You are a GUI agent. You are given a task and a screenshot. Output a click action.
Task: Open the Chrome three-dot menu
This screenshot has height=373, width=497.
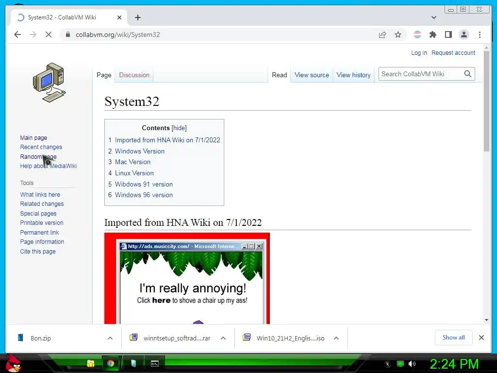click(480, 34)
